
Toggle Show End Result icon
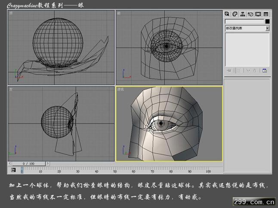coord(239,70)
